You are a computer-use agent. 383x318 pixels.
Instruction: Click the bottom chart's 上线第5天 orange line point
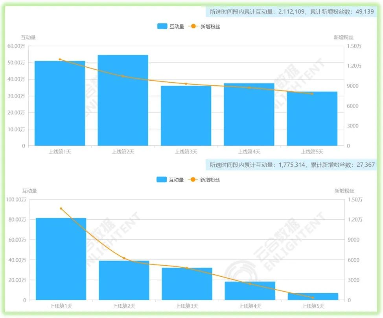[313, 298]
